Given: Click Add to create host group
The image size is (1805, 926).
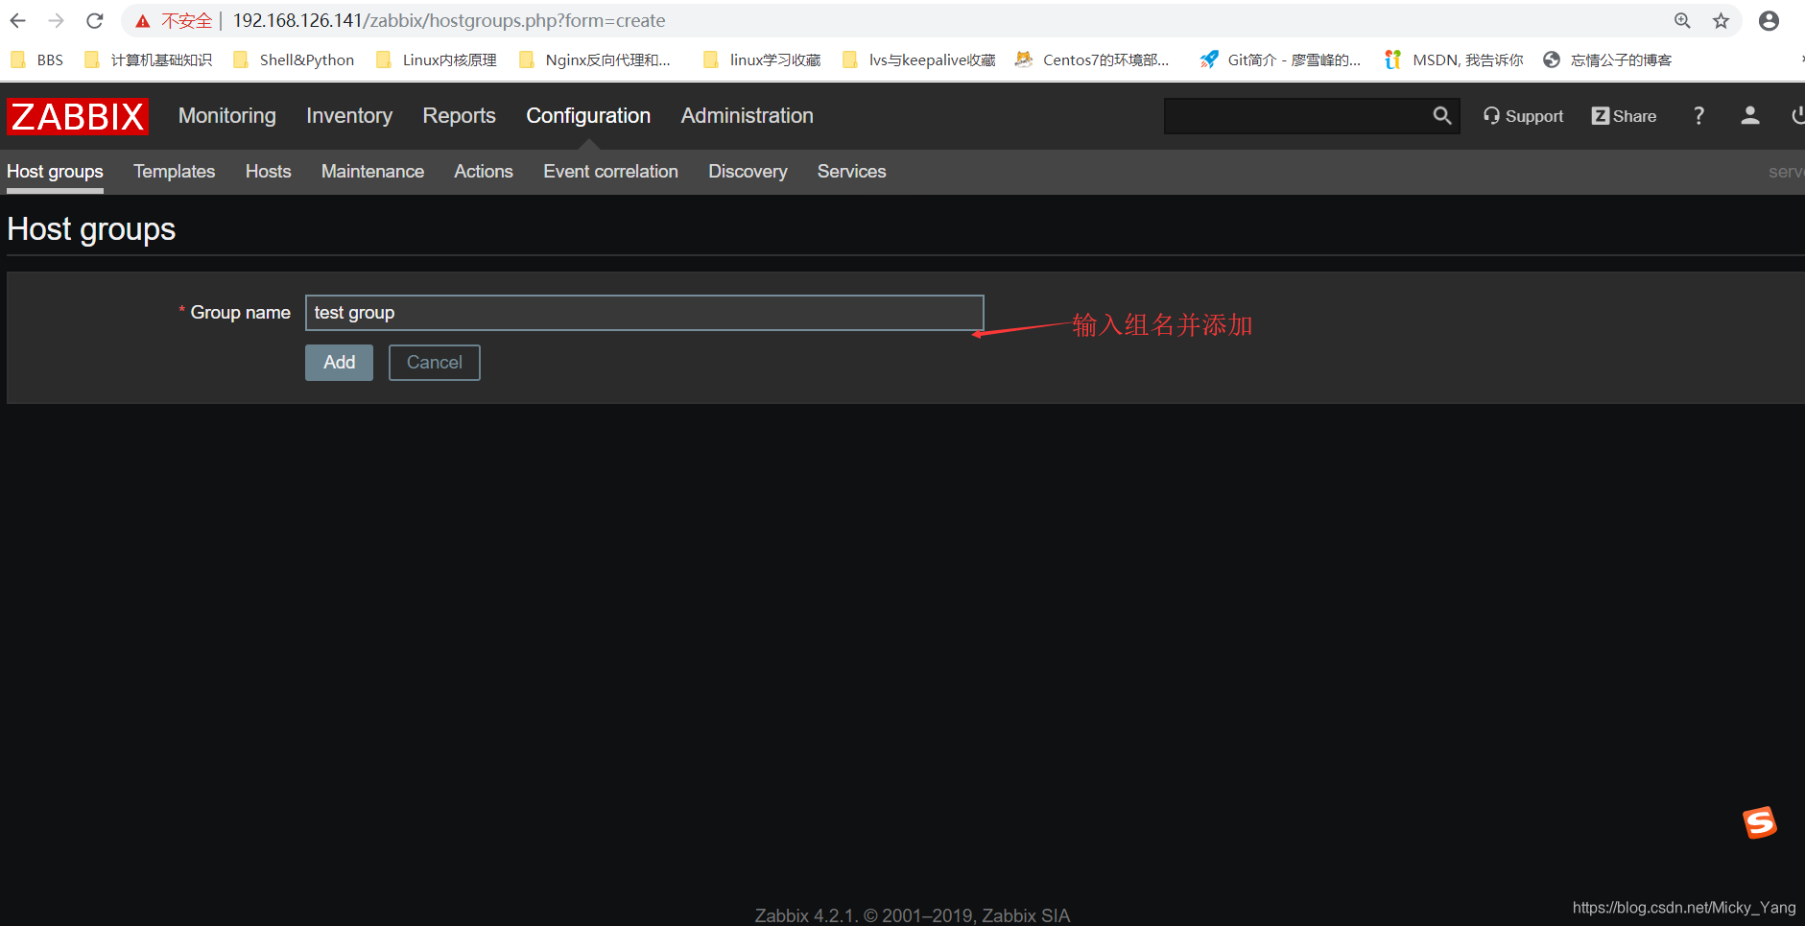Looking at the screenshot, I should [339, 363].
